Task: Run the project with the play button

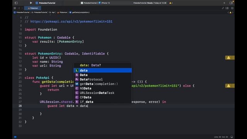Action: point(31,3)
